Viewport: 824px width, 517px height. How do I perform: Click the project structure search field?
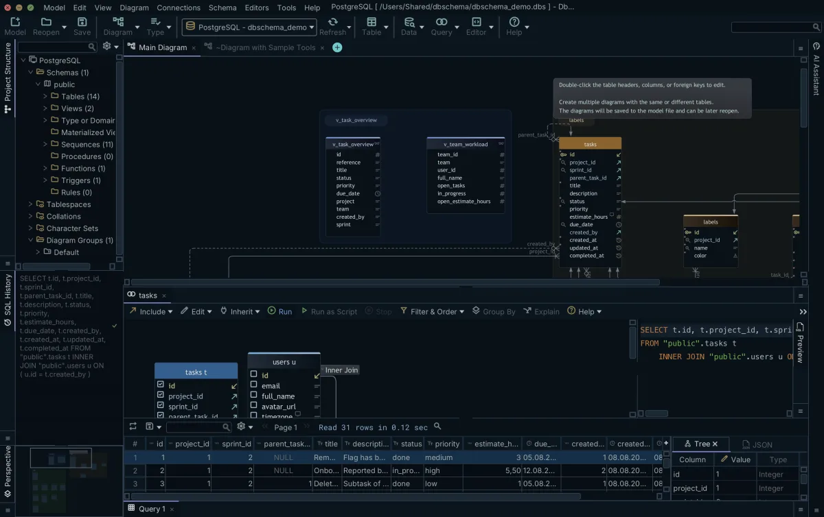click(58, 47)
